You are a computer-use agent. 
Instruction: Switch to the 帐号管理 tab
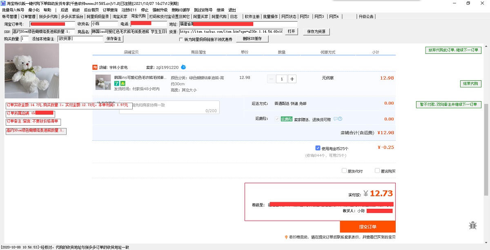10,17
